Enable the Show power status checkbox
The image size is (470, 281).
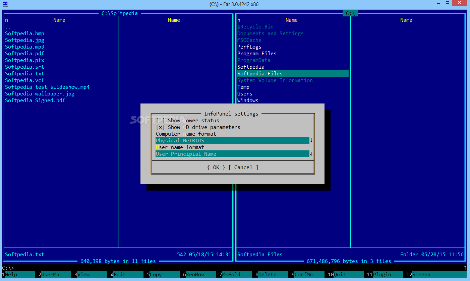[161, 121]
